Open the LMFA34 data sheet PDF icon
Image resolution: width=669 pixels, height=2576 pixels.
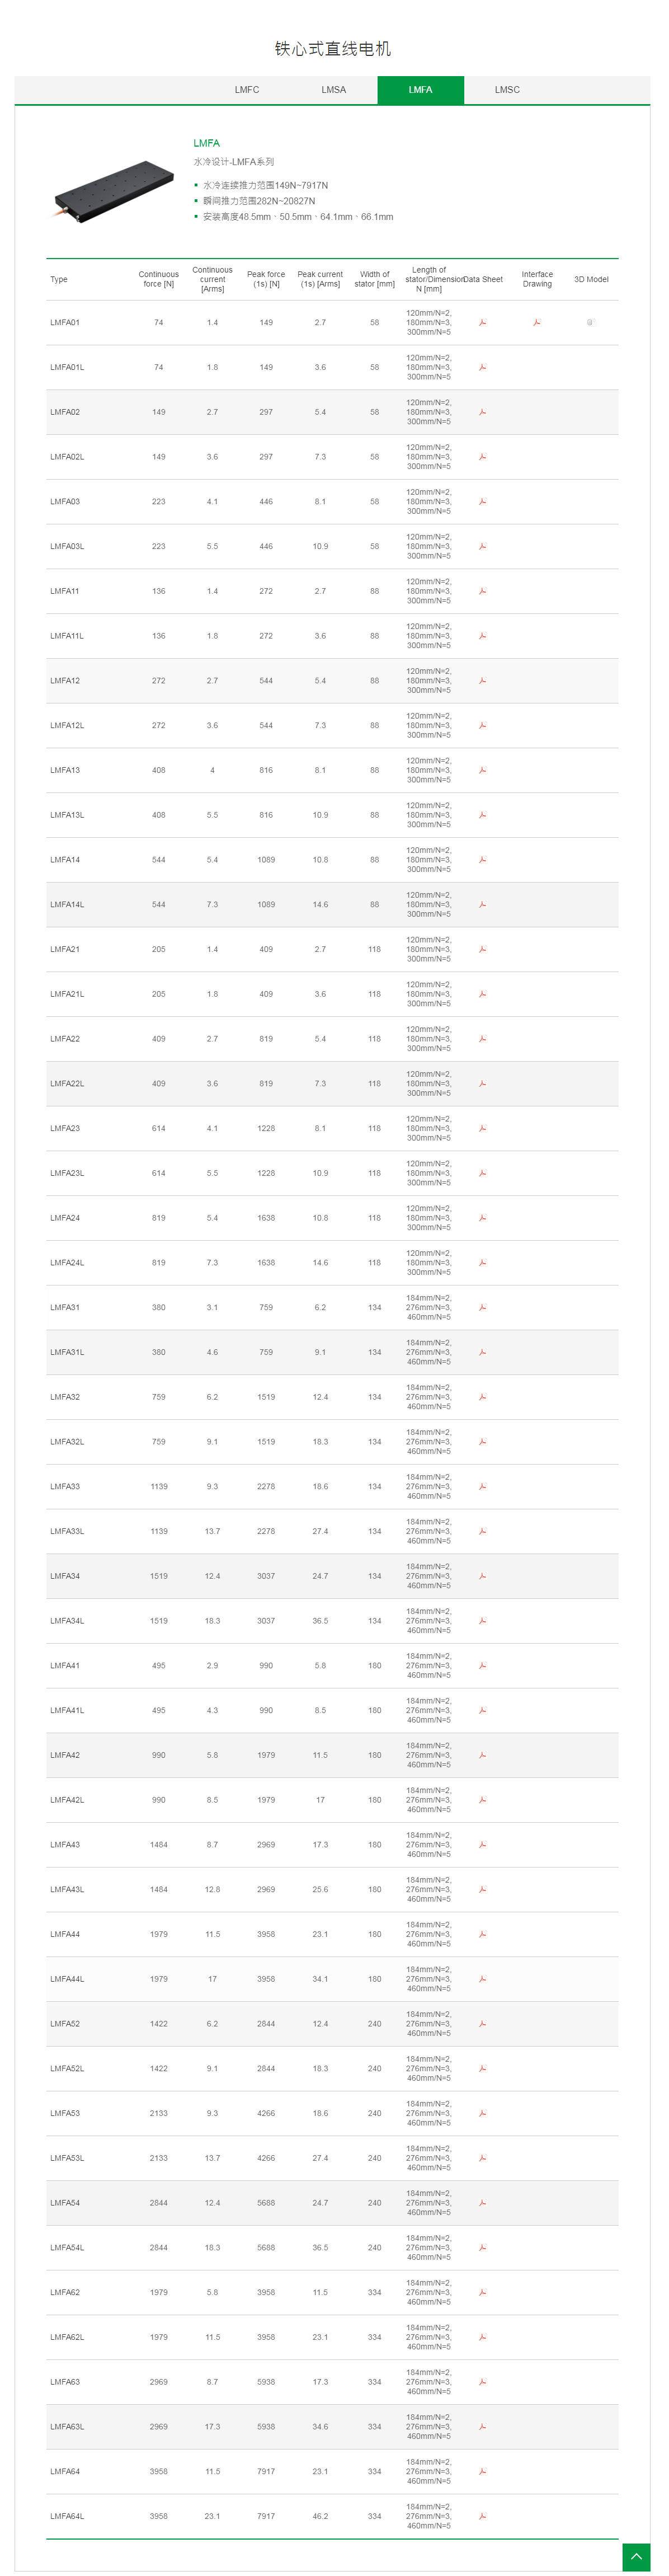[x=482, y=1577]
